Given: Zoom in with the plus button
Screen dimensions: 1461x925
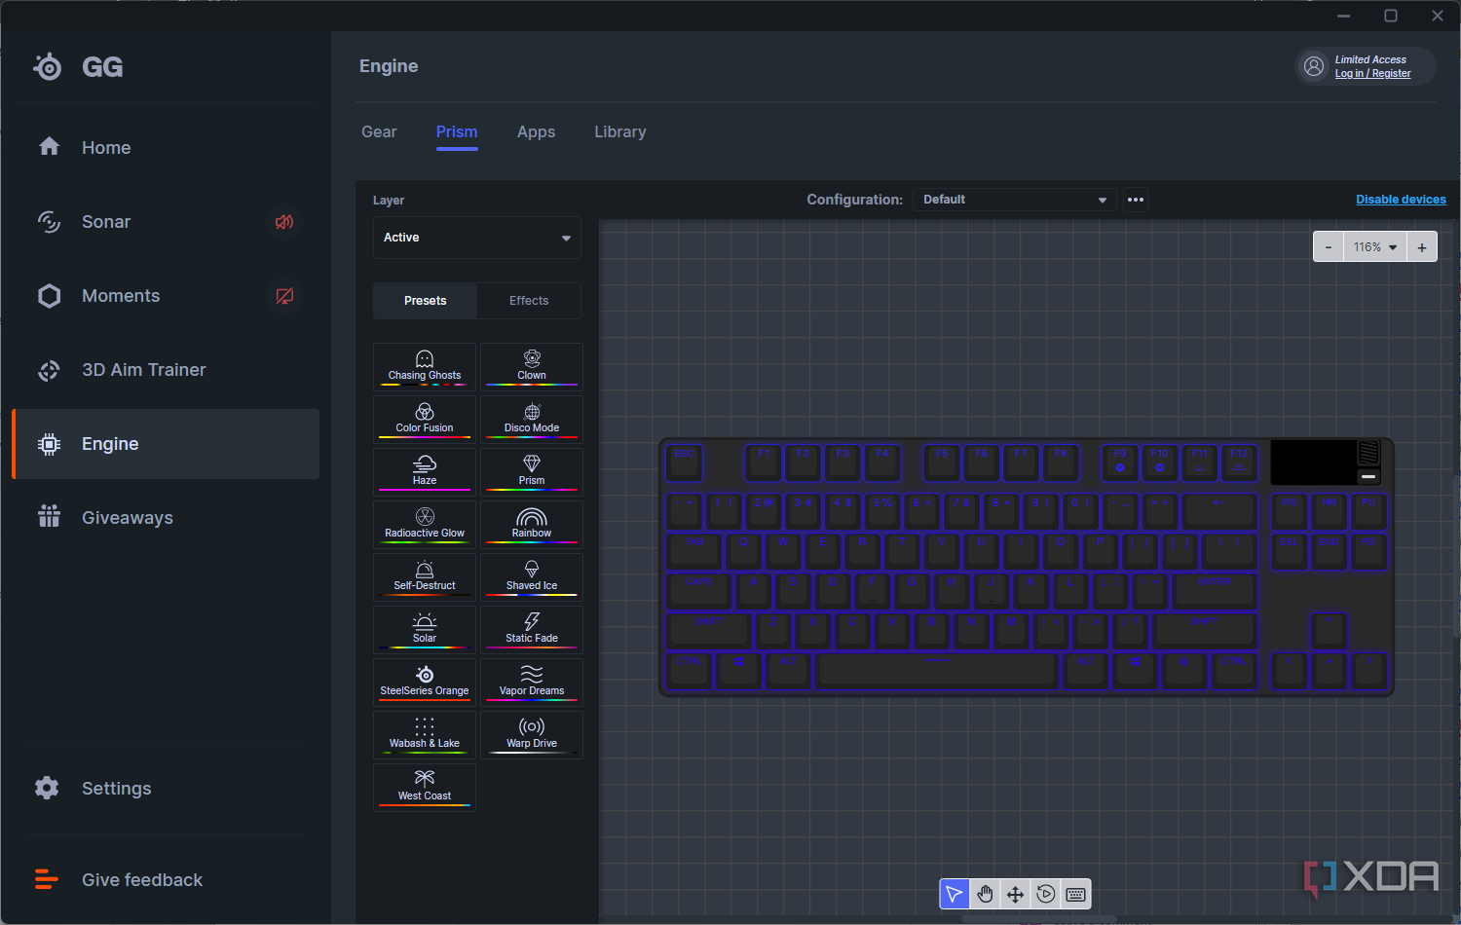Looking at the screenshot, I should pyautogui.click(x=1422, y=247).
